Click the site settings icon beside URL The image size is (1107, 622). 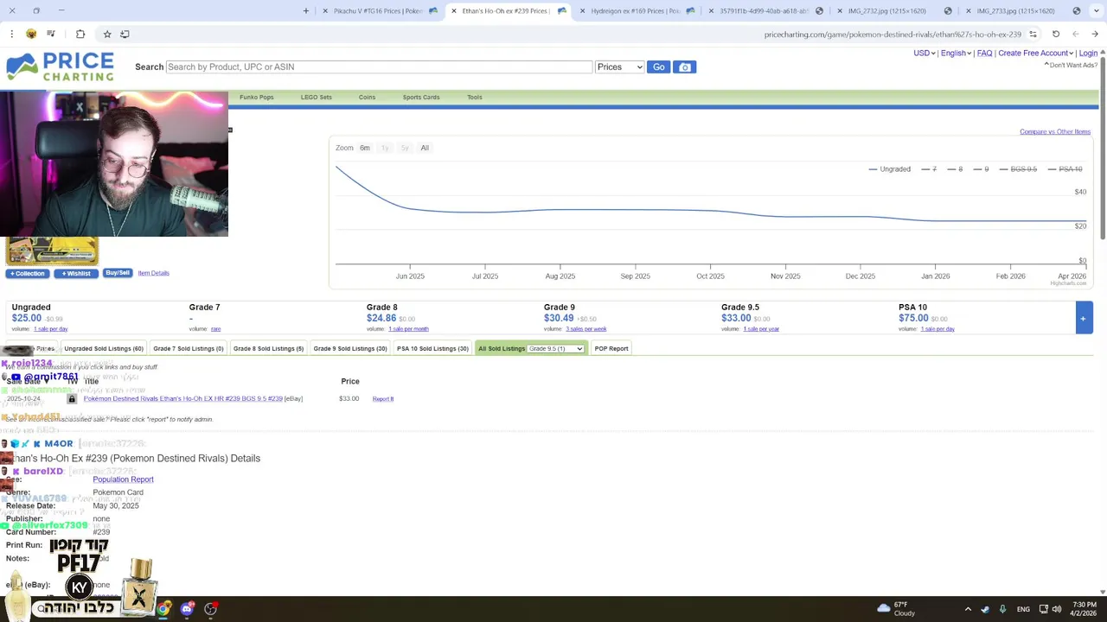(1033, 35)
